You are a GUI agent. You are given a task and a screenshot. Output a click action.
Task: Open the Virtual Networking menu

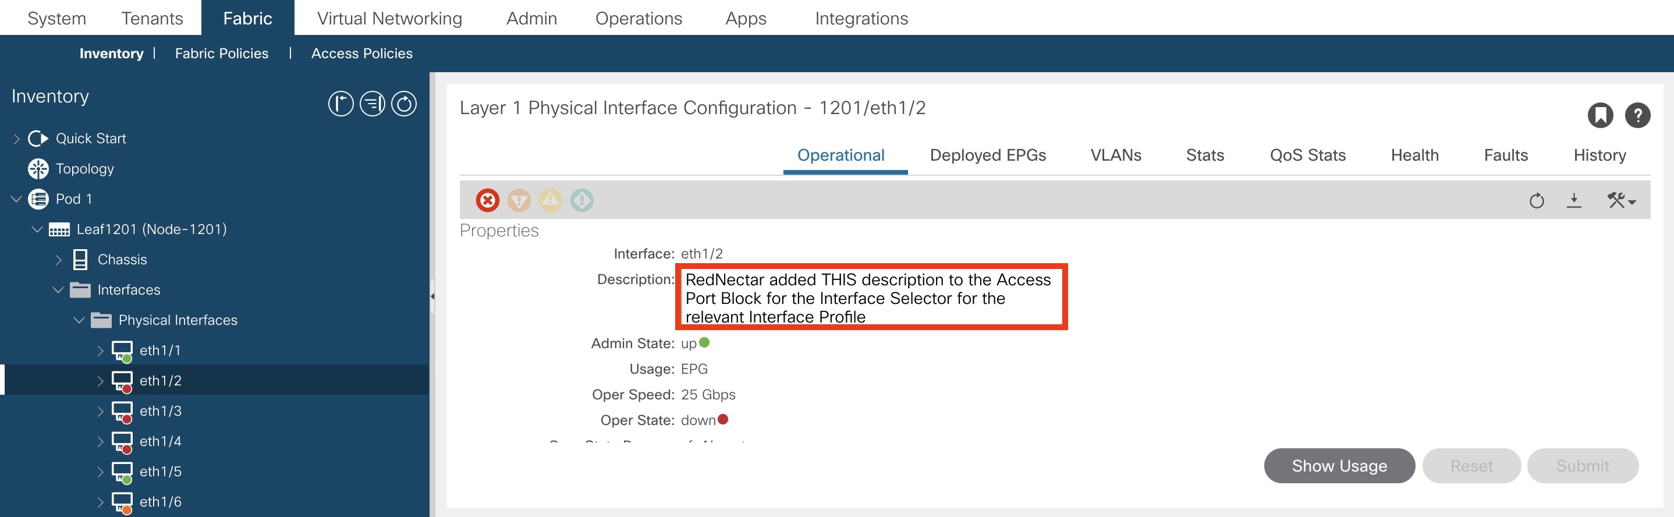pyautogui.click(x=389, y=18)
